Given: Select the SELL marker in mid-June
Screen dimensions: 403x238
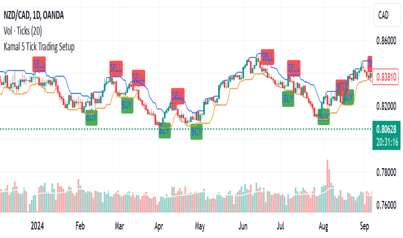Looking at the screenshot, I should [267, 57].
